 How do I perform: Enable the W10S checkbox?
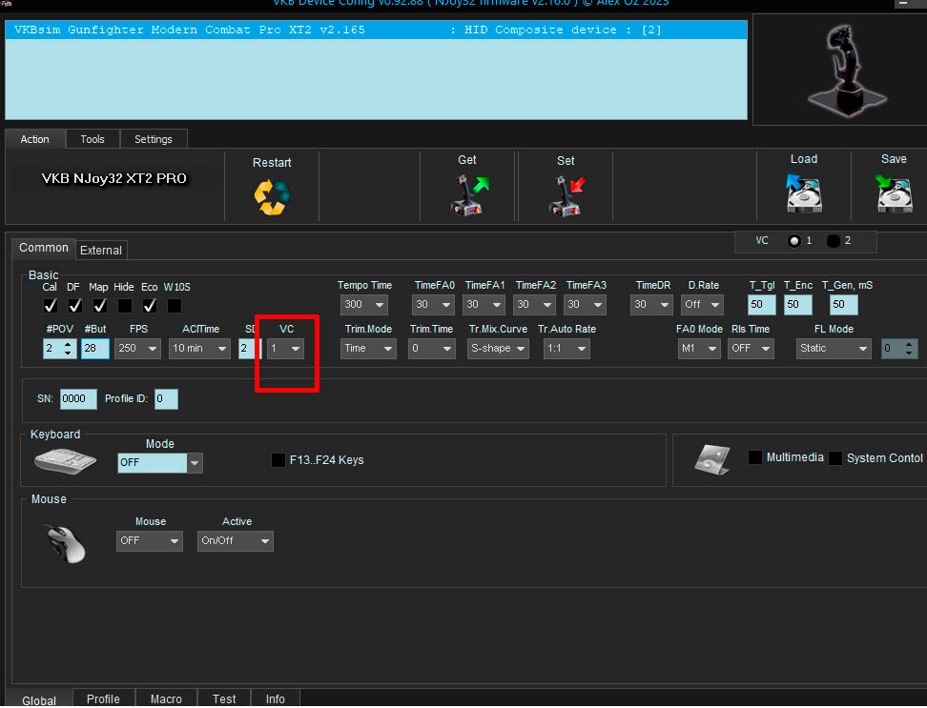(175, 306)
